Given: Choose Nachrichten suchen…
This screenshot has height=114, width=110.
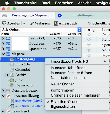Looking at the screenshot, I should [x=77, y=78].
